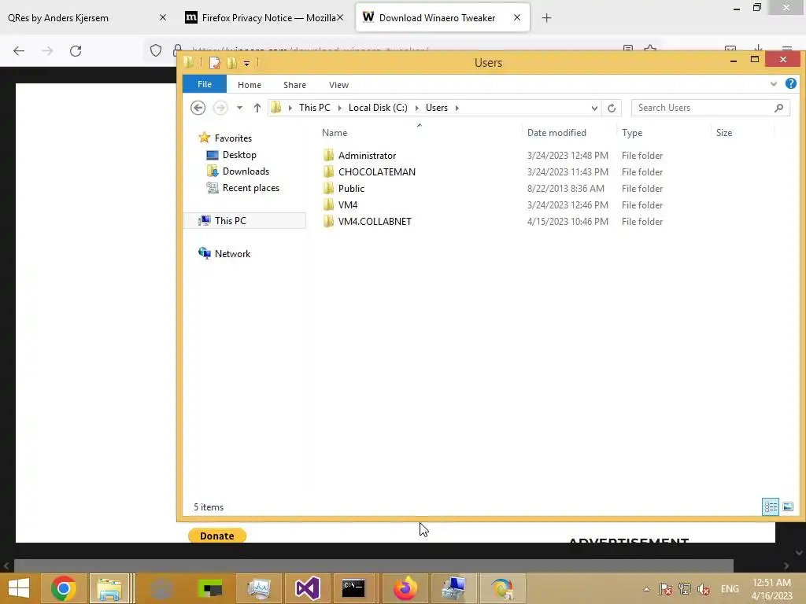This screenshot has height=604, width=806.
Task: Select the CHOCOLATEMAN folder
Action: tap(377, 171)
